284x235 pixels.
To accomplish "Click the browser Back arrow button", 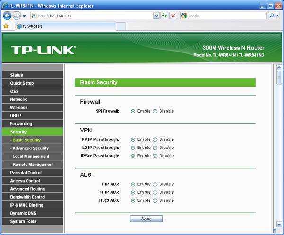I will tap(7, 16).
